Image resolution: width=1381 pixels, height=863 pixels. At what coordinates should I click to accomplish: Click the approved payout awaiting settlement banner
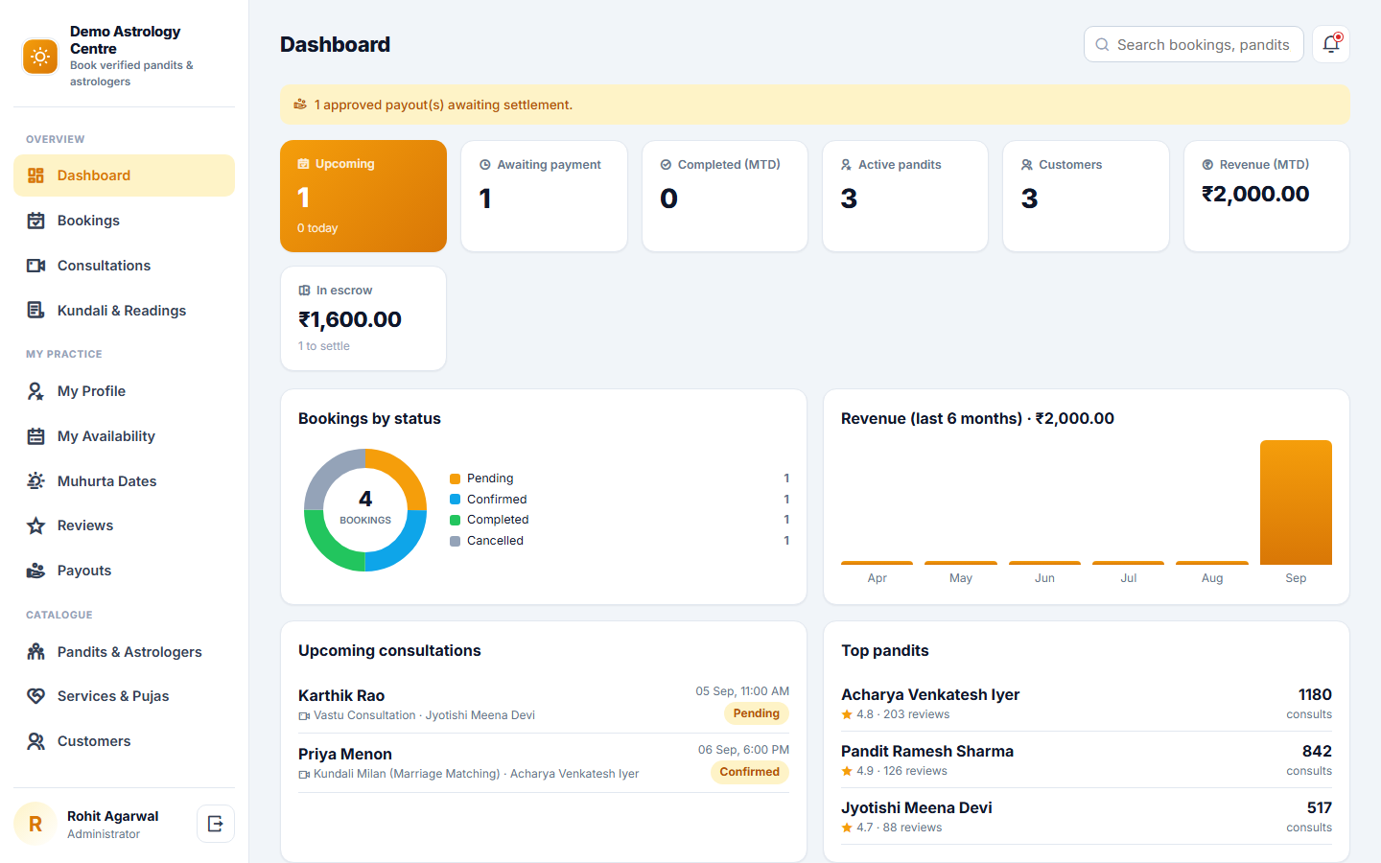(815, 105)
